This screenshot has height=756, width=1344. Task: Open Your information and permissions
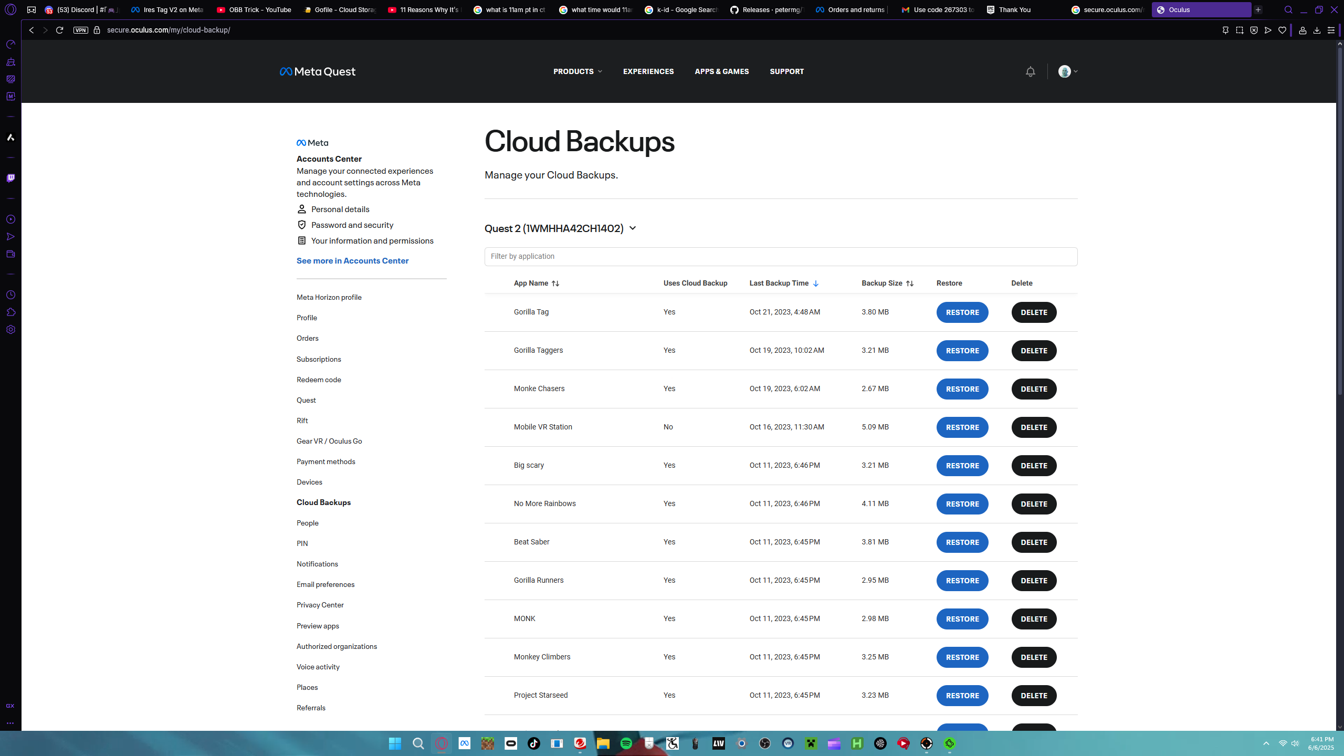pos(365,241)
